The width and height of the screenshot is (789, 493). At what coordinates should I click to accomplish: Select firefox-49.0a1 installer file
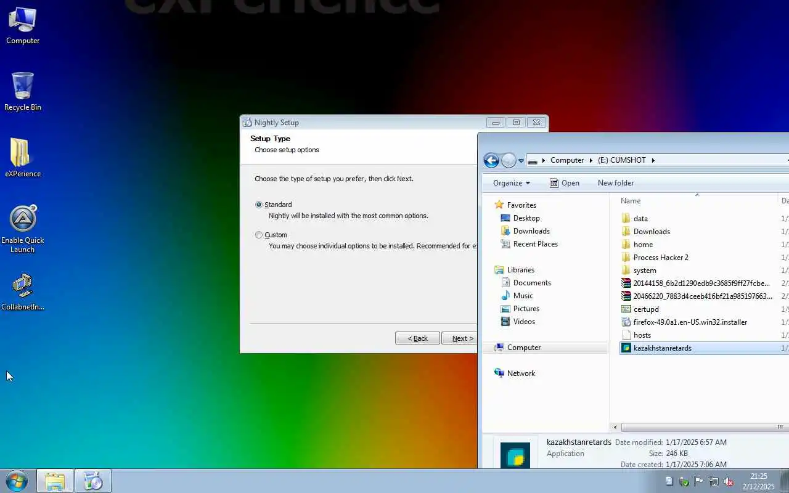pos(690,322)
